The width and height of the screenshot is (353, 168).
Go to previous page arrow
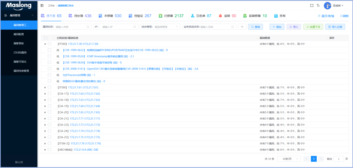click(306, 159)
